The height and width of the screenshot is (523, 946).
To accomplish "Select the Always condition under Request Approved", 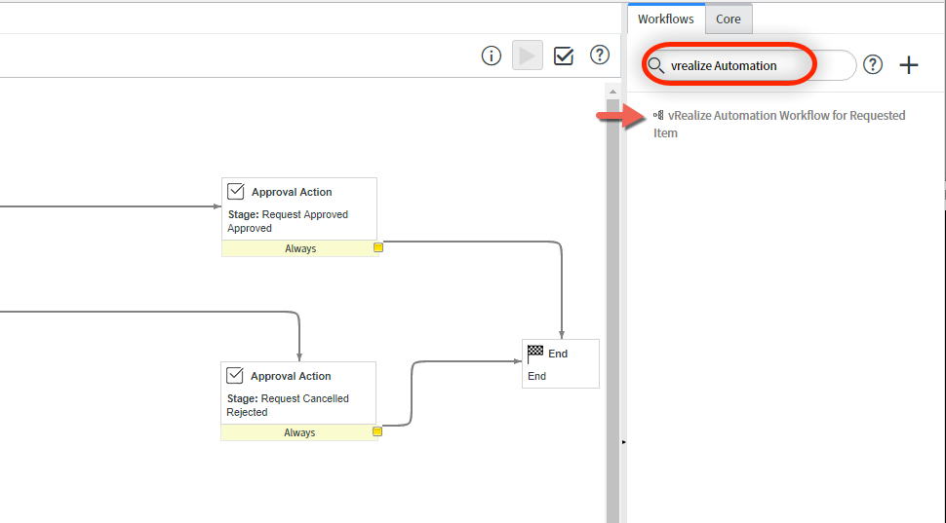I will click(x=299, y=248).
